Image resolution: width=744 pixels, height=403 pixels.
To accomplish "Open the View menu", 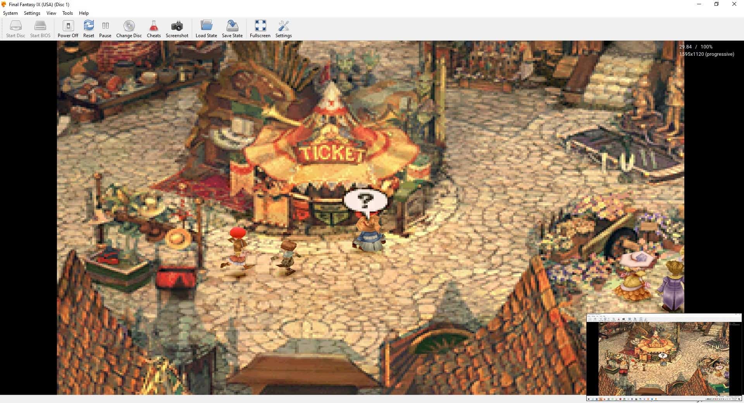I will click(x=51, y=13).
